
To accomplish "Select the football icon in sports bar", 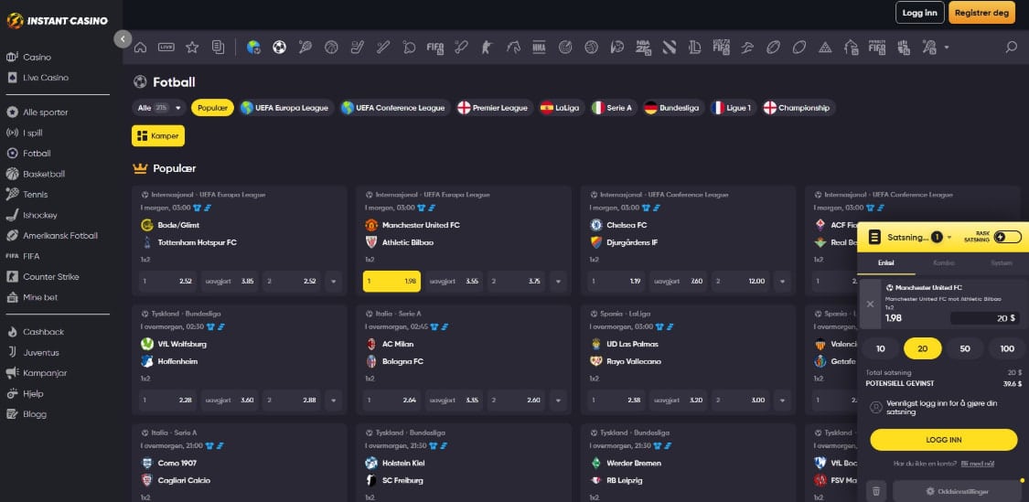I will click(x=280, y=48).
